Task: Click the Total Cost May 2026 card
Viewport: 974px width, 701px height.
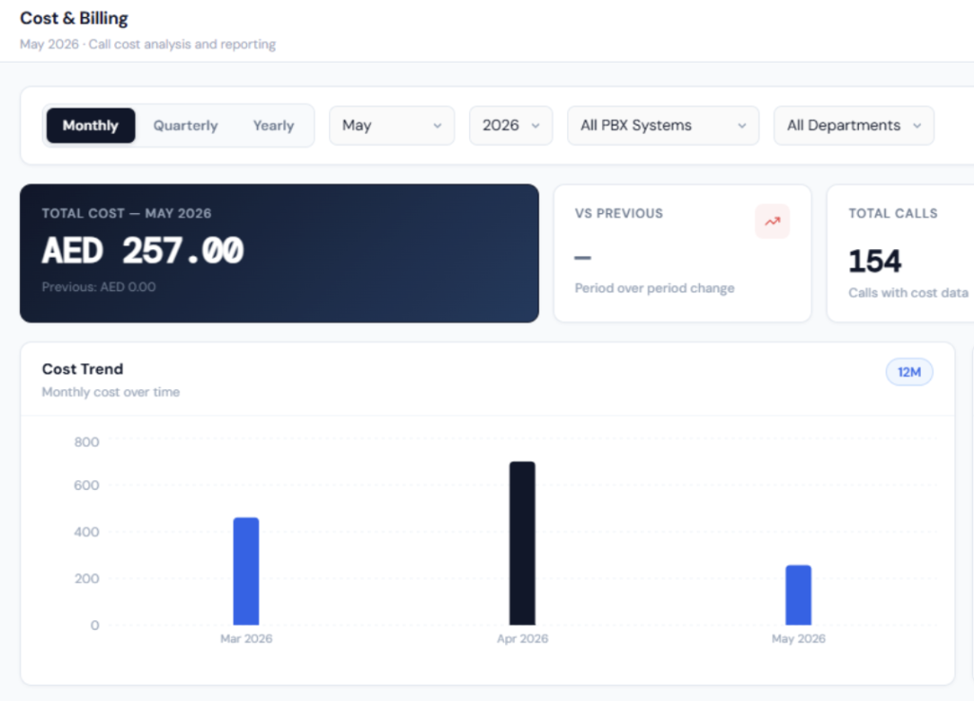Action: pyautogui.click(x=280, y=253)
